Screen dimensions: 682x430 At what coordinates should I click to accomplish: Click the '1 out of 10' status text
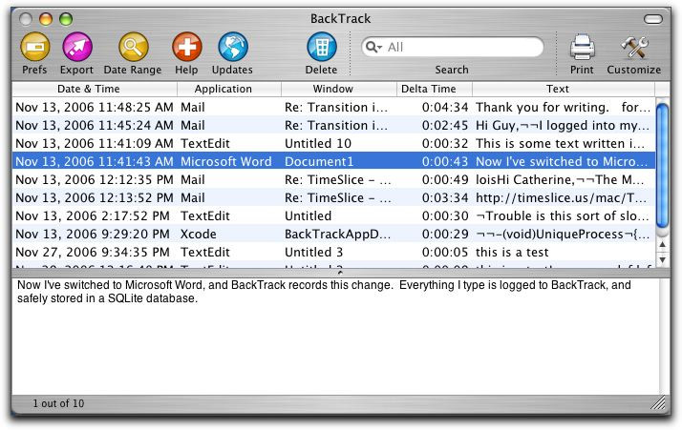58,403
